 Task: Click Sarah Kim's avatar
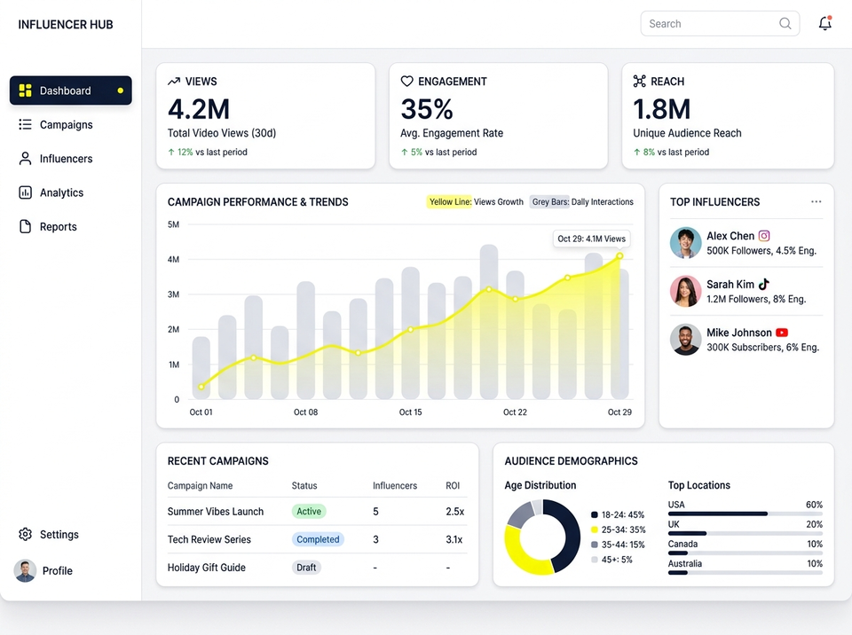click(x=686, y=291)
